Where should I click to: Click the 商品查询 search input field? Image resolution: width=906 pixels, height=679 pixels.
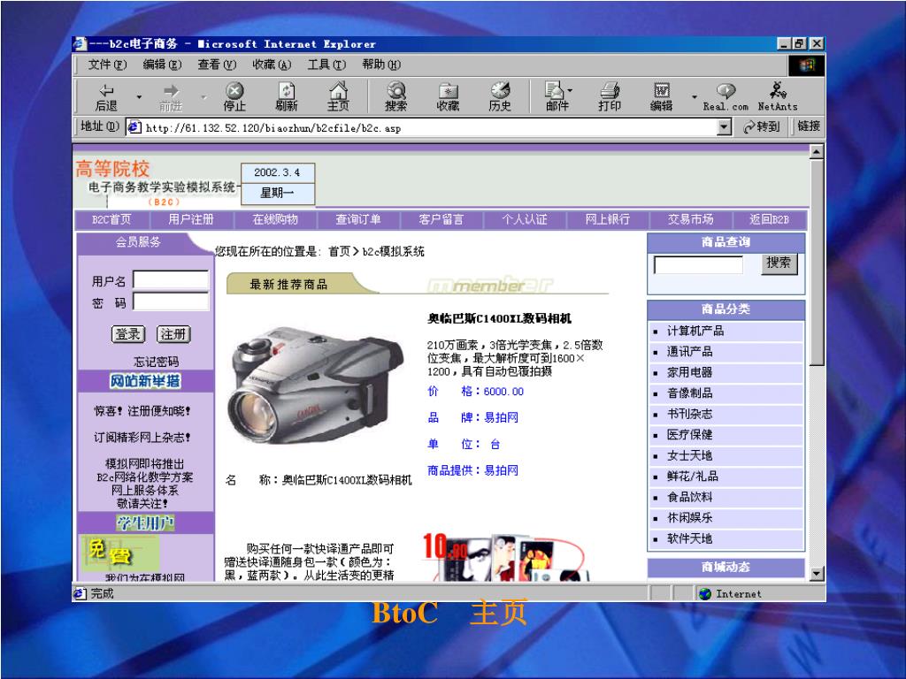click(x=698, y=265)
